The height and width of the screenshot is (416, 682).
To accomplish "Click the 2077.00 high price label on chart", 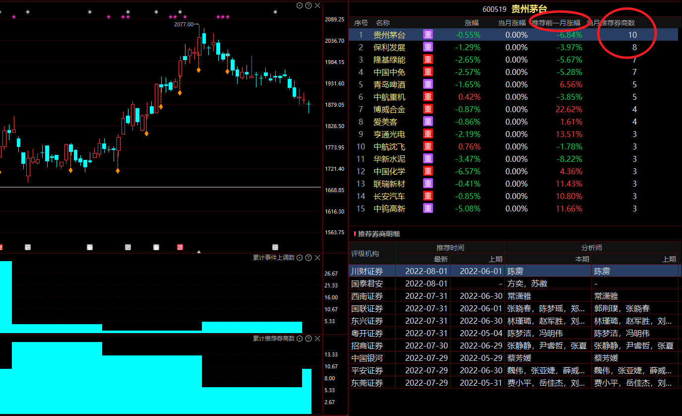I will 184,24.
